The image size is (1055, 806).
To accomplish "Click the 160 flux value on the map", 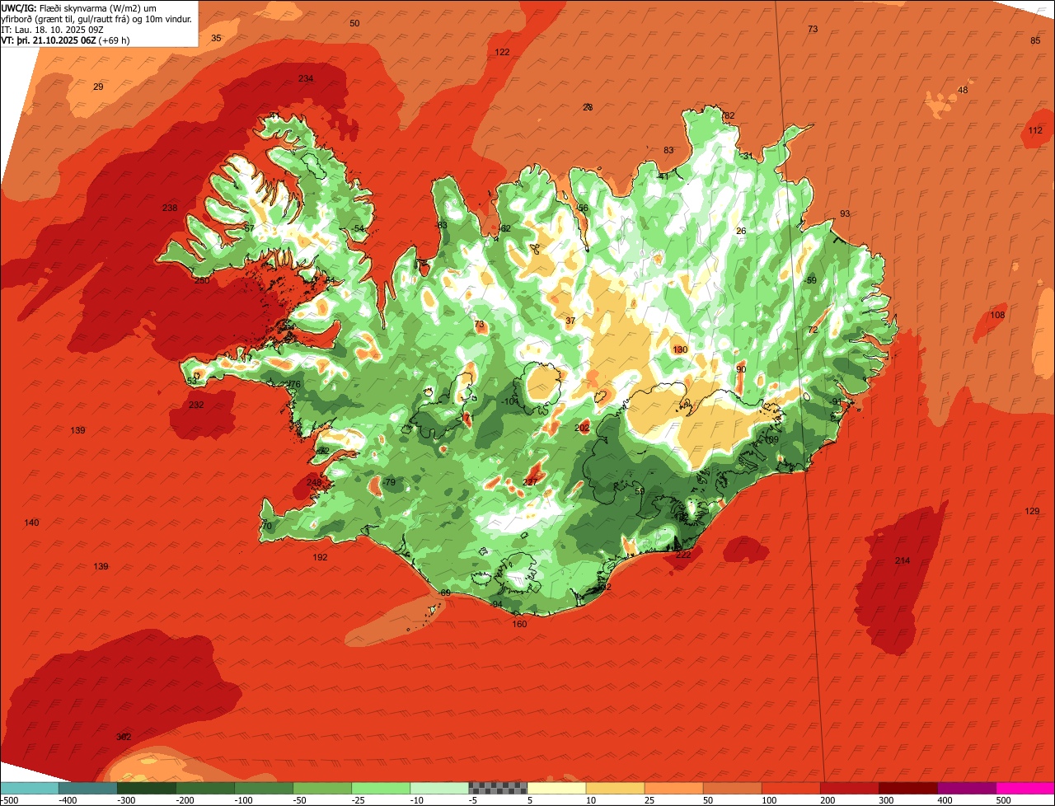I will pyautogui.click(x=519, y=624).
